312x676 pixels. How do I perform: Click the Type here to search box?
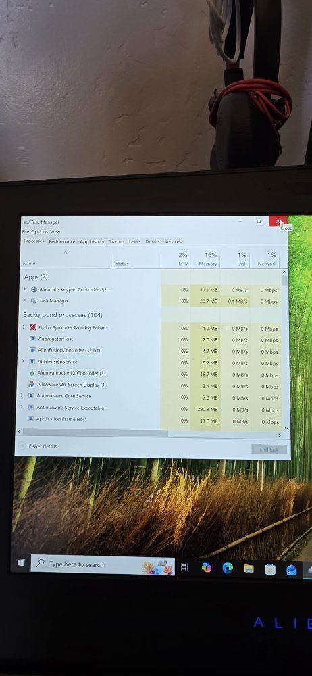(x=103, y=565)
